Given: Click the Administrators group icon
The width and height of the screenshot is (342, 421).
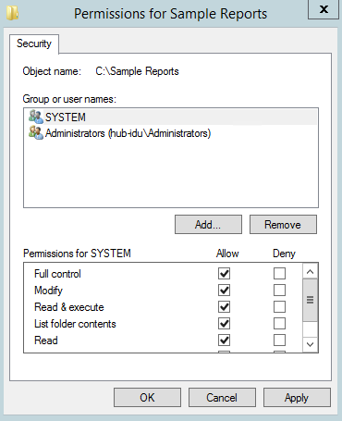Looking at the screenshot, I should (36, 133).
